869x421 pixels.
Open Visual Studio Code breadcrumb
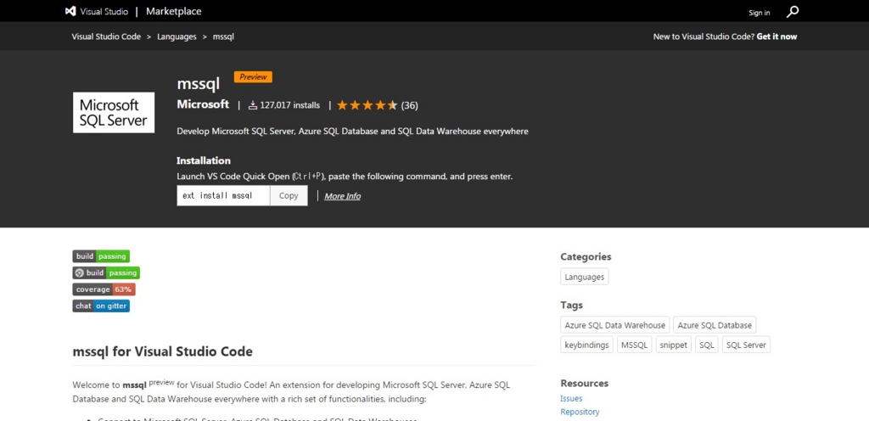tap(106, 36)
